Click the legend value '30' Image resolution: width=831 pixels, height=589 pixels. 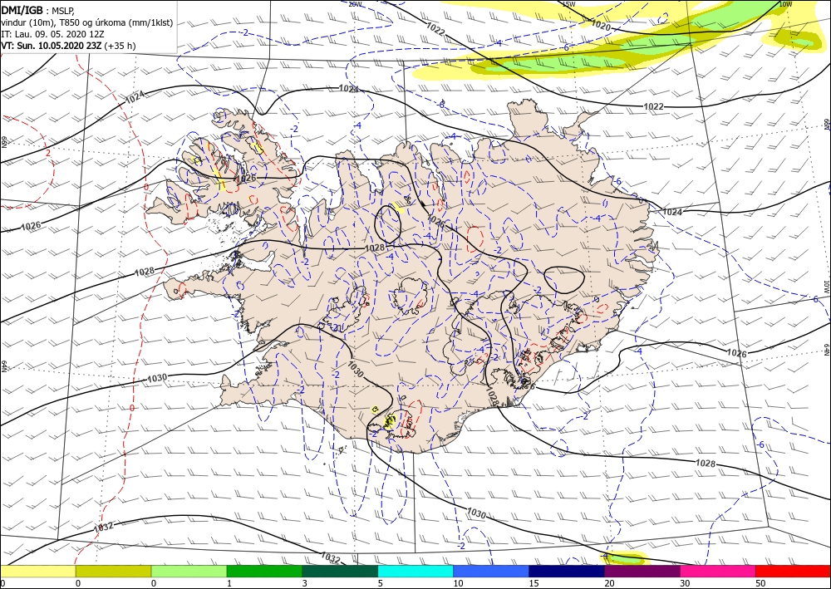685,583
